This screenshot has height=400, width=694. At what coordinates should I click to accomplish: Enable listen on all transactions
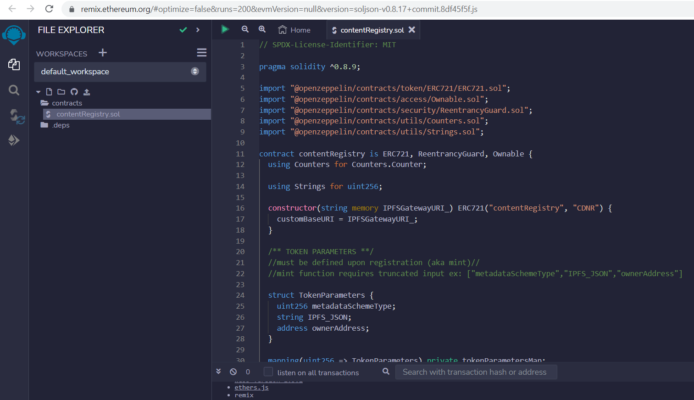(268, 372)
